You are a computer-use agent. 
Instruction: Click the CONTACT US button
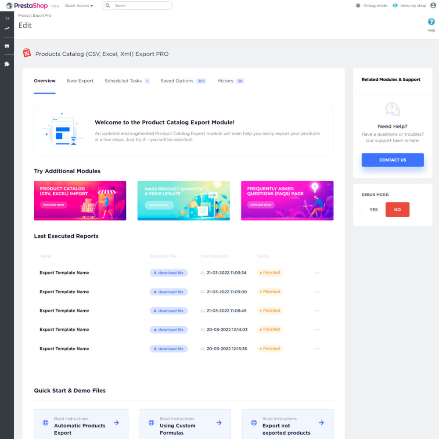point(392,160)
